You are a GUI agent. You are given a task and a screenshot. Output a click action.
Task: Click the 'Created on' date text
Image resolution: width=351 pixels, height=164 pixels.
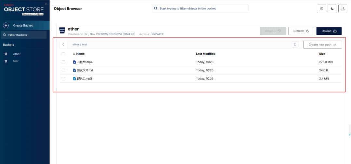pyautogui.click(x=102, y=34)
